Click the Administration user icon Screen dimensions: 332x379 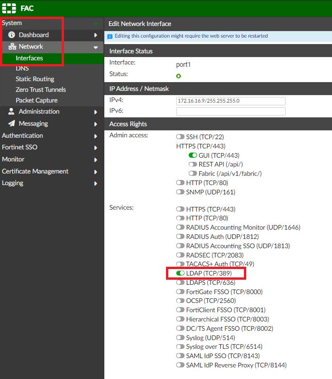pyautogui.click(x=11, y=111)
